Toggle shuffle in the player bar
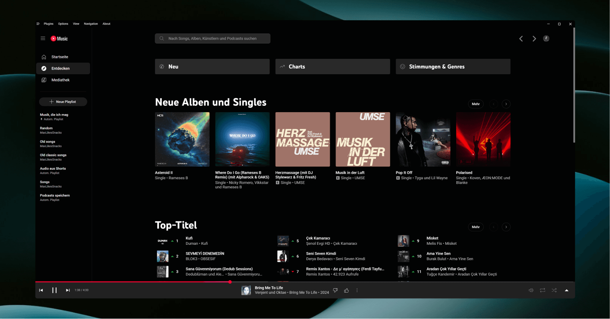 pyautogui.click(x=554, y=290)
